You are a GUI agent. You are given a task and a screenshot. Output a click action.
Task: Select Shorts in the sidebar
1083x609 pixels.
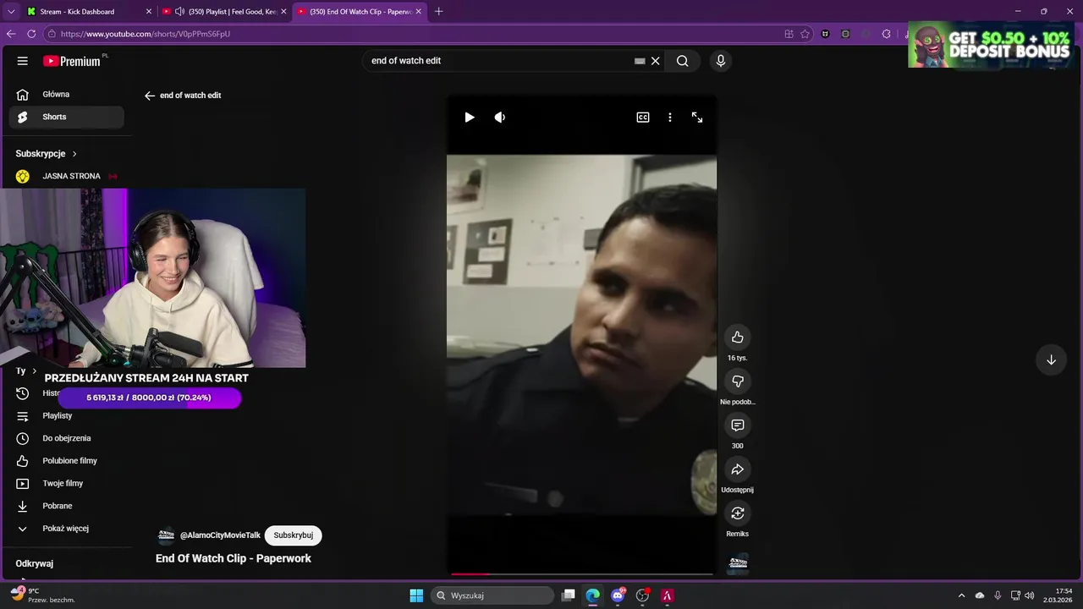[66, 117]
